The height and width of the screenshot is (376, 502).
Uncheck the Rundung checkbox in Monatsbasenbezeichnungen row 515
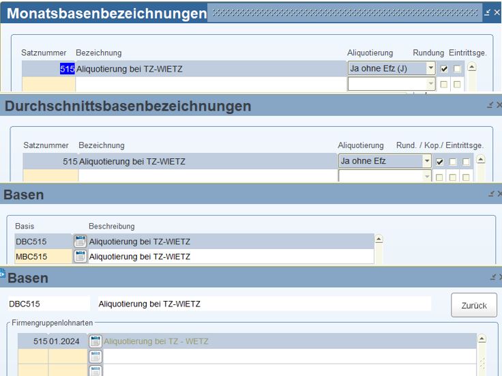click(x=445, y=68)
